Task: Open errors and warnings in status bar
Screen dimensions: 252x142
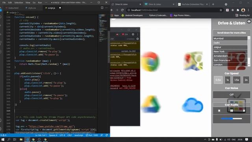Action: (4, 135)
